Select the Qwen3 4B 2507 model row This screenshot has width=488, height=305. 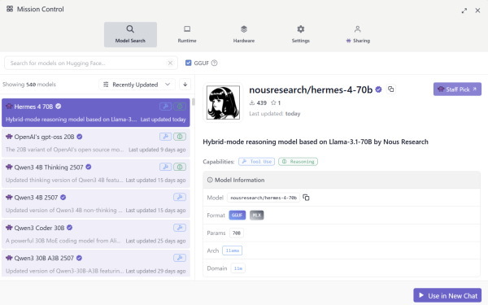(95, 203)
